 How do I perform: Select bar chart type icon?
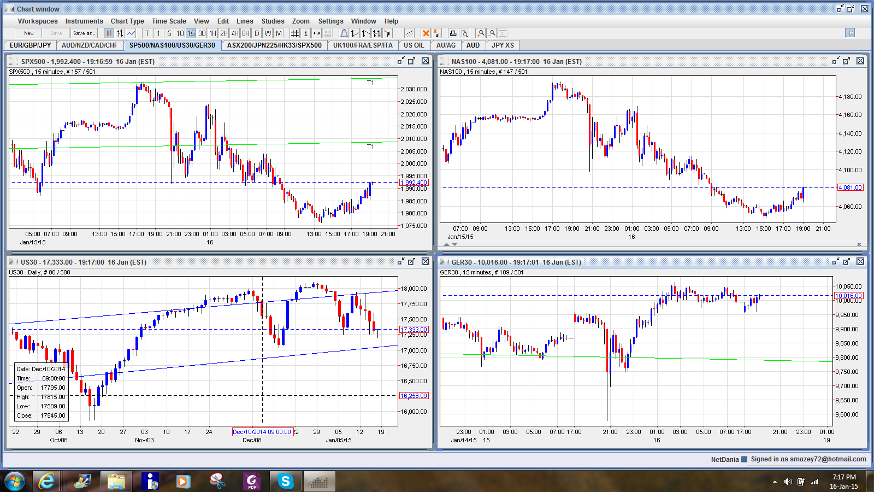(120, 33)
